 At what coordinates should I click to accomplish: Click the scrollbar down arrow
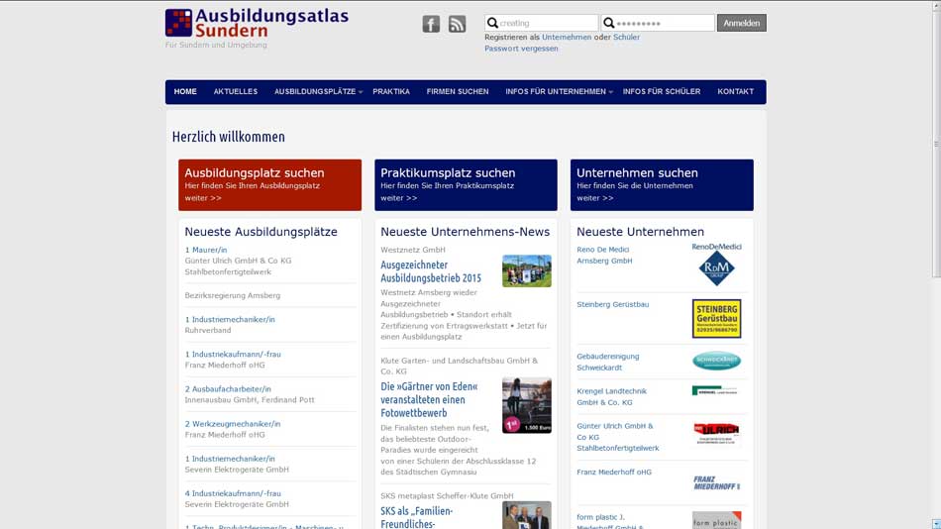click(936, 524)
